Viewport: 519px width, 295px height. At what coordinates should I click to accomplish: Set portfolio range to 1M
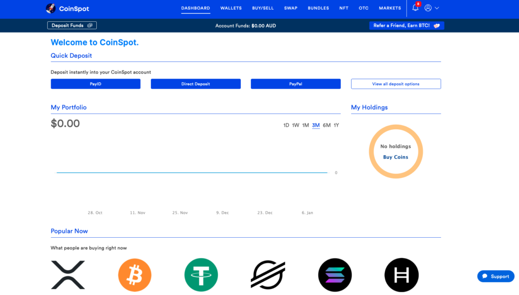coord(306,125)
